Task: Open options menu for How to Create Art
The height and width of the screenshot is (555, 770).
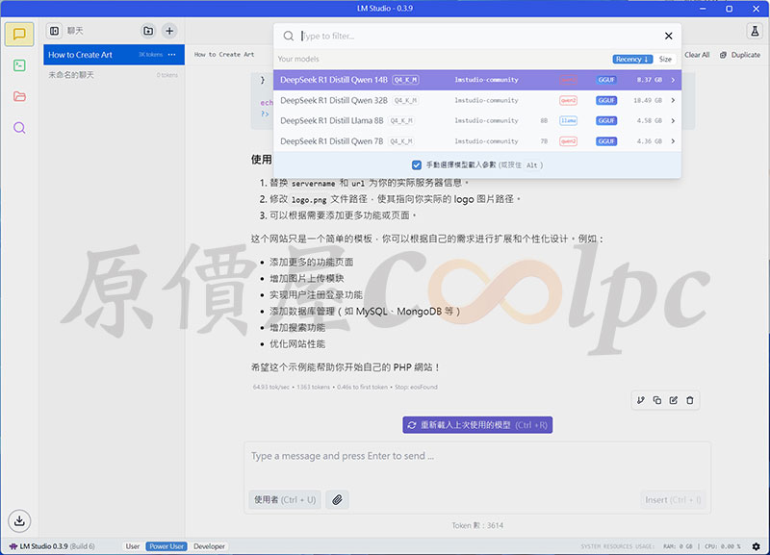Action: tap(172, 55)
